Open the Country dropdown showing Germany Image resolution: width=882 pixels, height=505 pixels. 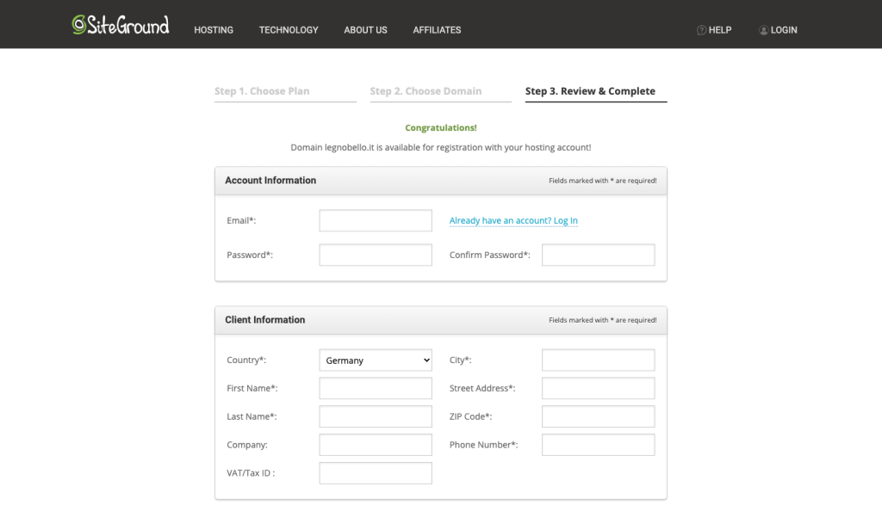[376, 360]
